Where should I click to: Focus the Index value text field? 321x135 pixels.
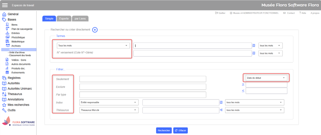click(181, 102)
